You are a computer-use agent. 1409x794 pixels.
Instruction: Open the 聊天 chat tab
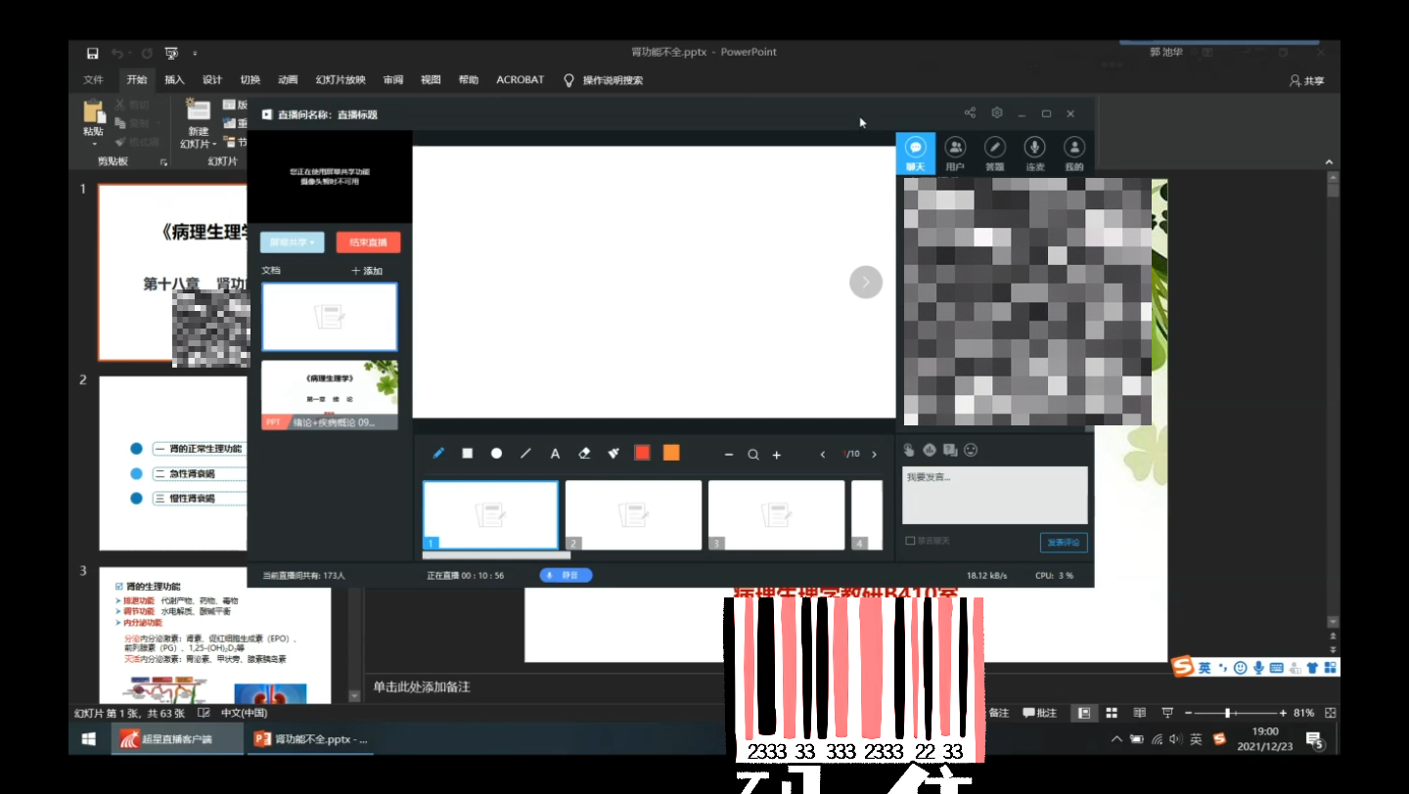coord(916,154)
